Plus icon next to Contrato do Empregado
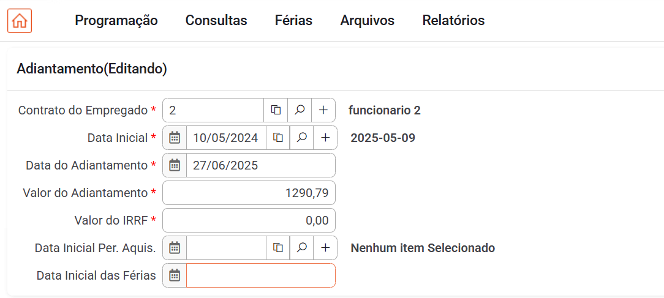This screenshot has width=664, height=298. tap(323, 110)
